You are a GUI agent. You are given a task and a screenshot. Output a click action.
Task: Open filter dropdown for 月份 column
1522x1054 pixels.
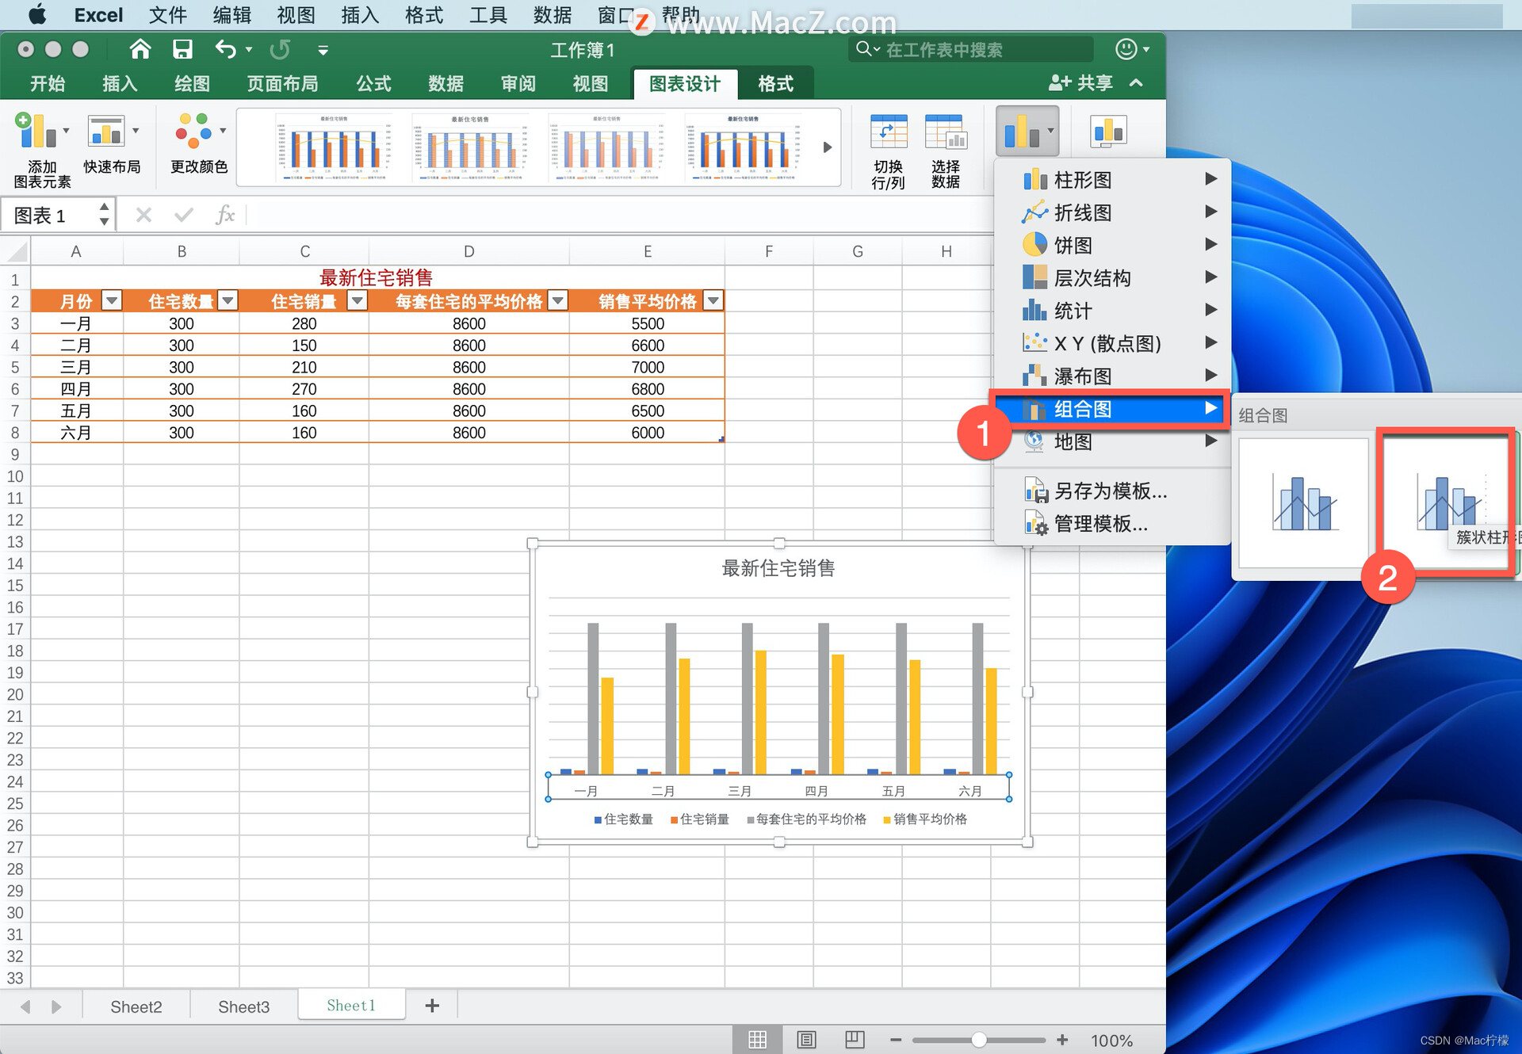[112, 301]
